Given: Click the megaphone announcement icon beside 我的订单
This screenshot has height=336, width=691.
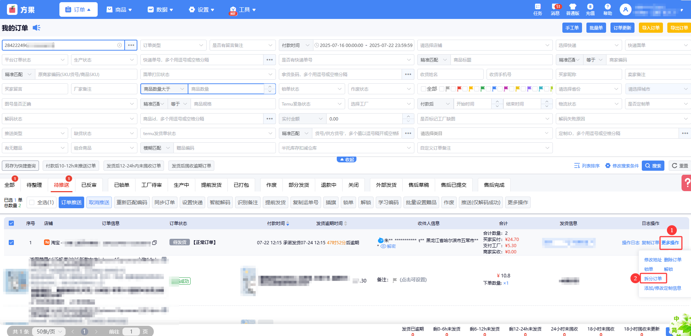Looking at the screenshot, I should (36, 28).
